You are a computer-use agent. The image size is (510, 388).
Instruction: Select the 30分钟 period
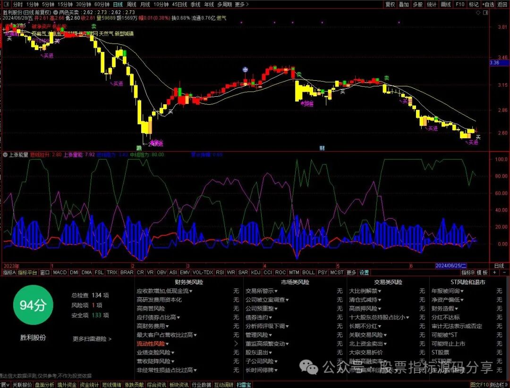tap(84, 4)
